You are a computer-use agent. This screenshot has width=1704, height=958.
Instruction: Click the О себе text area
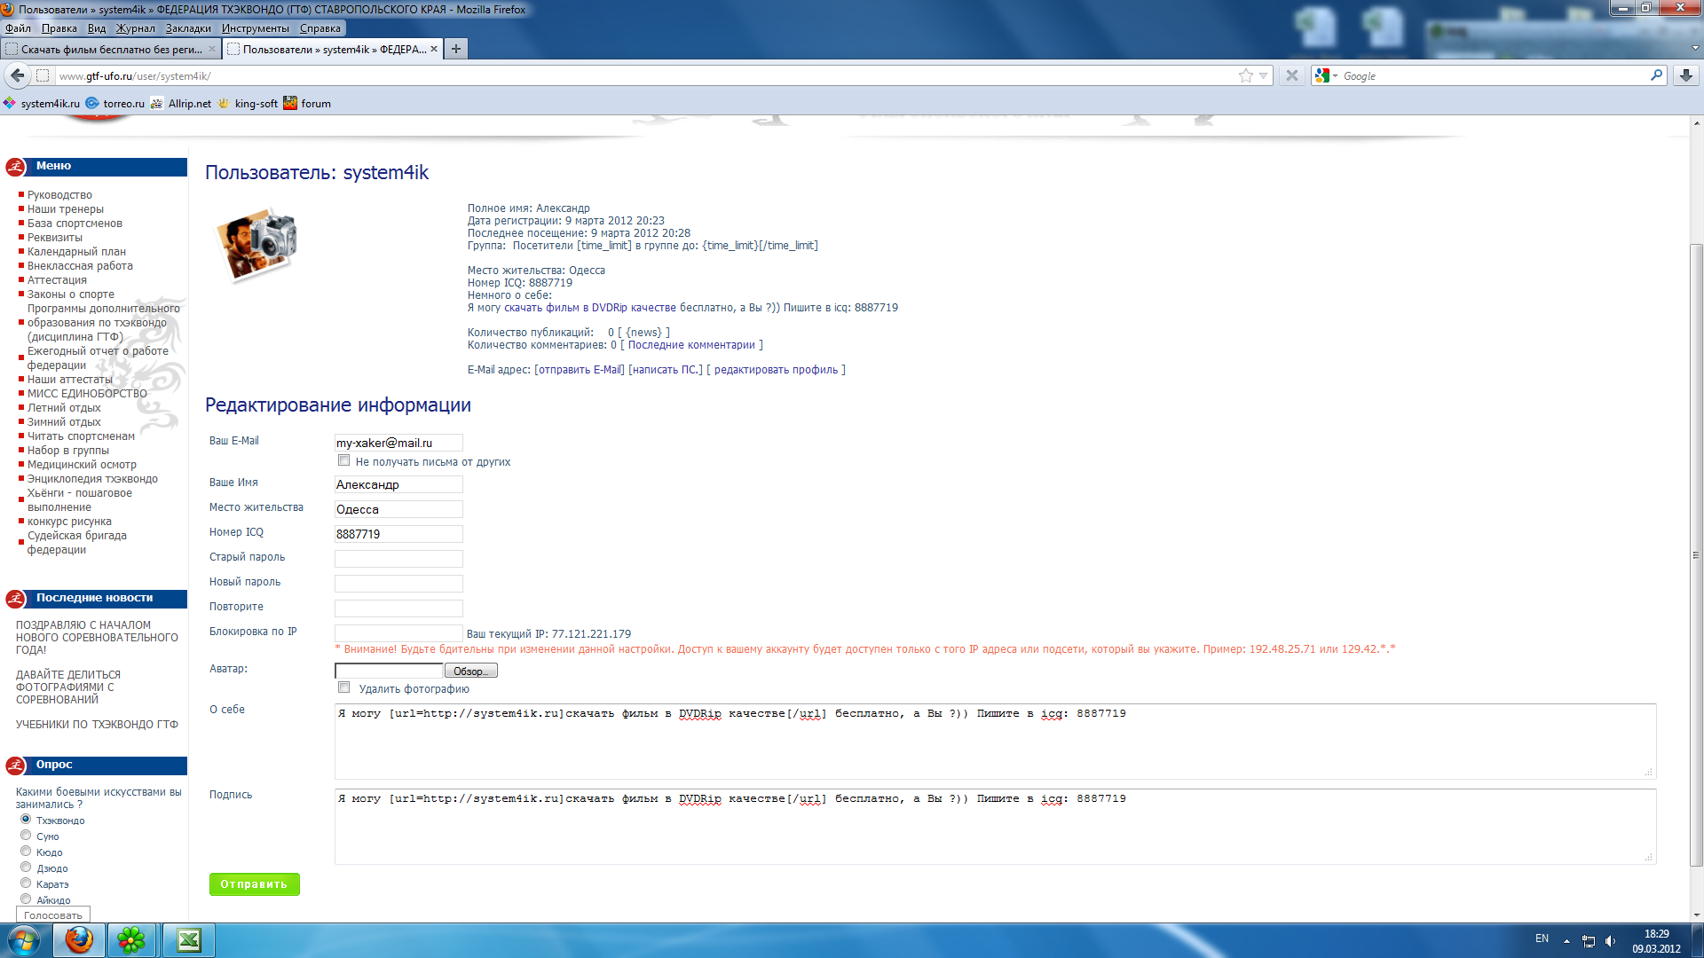[995, 742]
